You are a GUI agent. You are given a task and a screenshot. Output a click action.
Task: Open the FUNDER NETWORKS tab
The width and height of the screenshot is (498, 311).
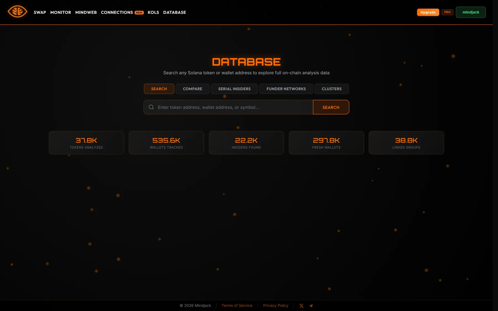(286, 89)
